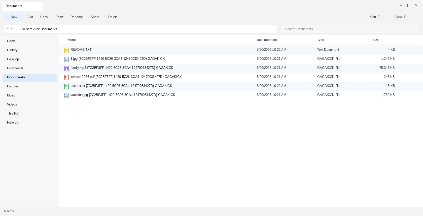
Task: Open Network in the sidebar
Action: pyautogui.click(x=30, y=123)
